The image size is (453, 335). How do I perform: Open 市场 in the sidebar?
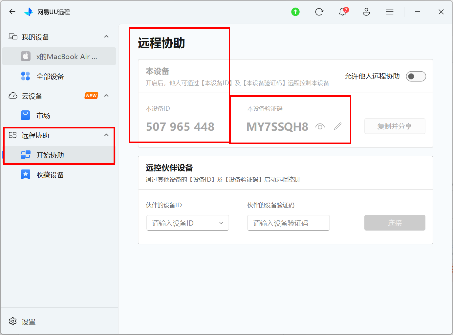coord(43,116)
